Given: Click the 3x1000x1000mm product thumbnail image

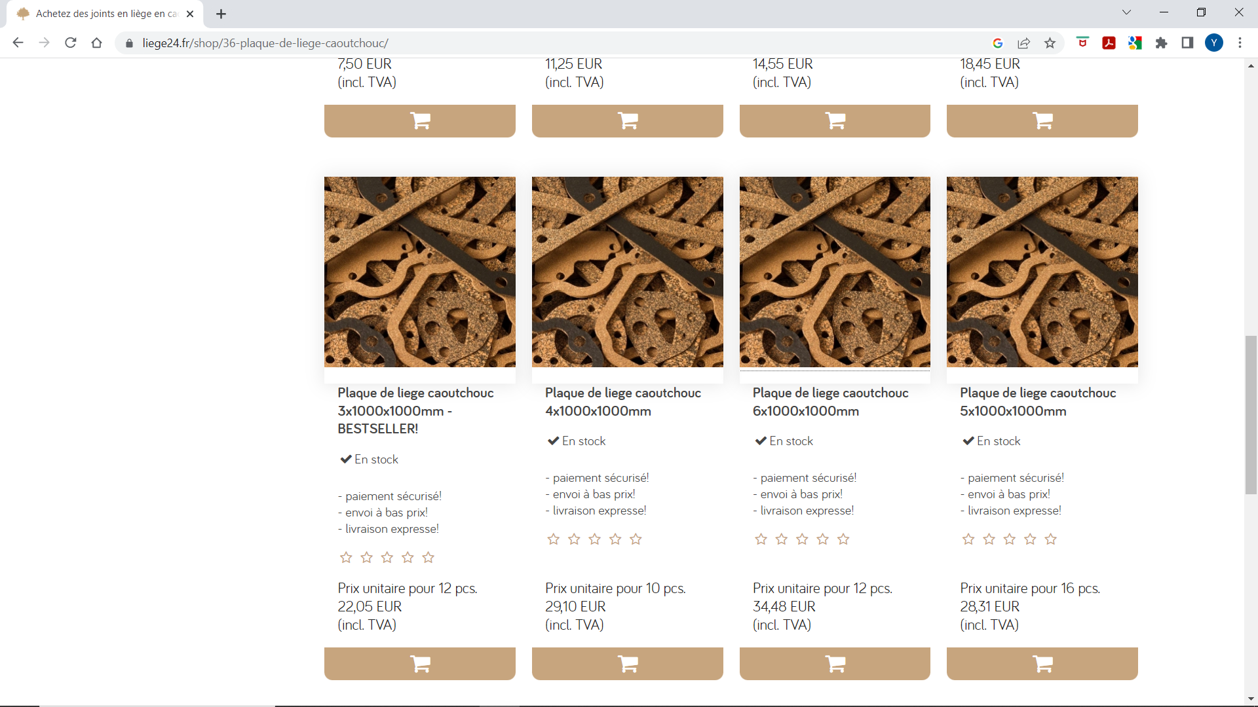Looking at the screenshot, I should pos(419,272).
